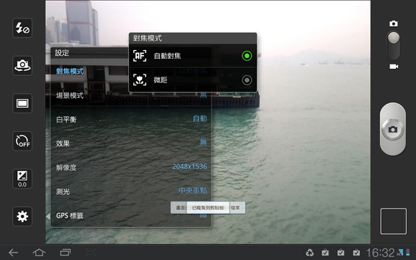Select the 微距 radio button
This screenshot has width=416, height=260.
tap(247, 80)
